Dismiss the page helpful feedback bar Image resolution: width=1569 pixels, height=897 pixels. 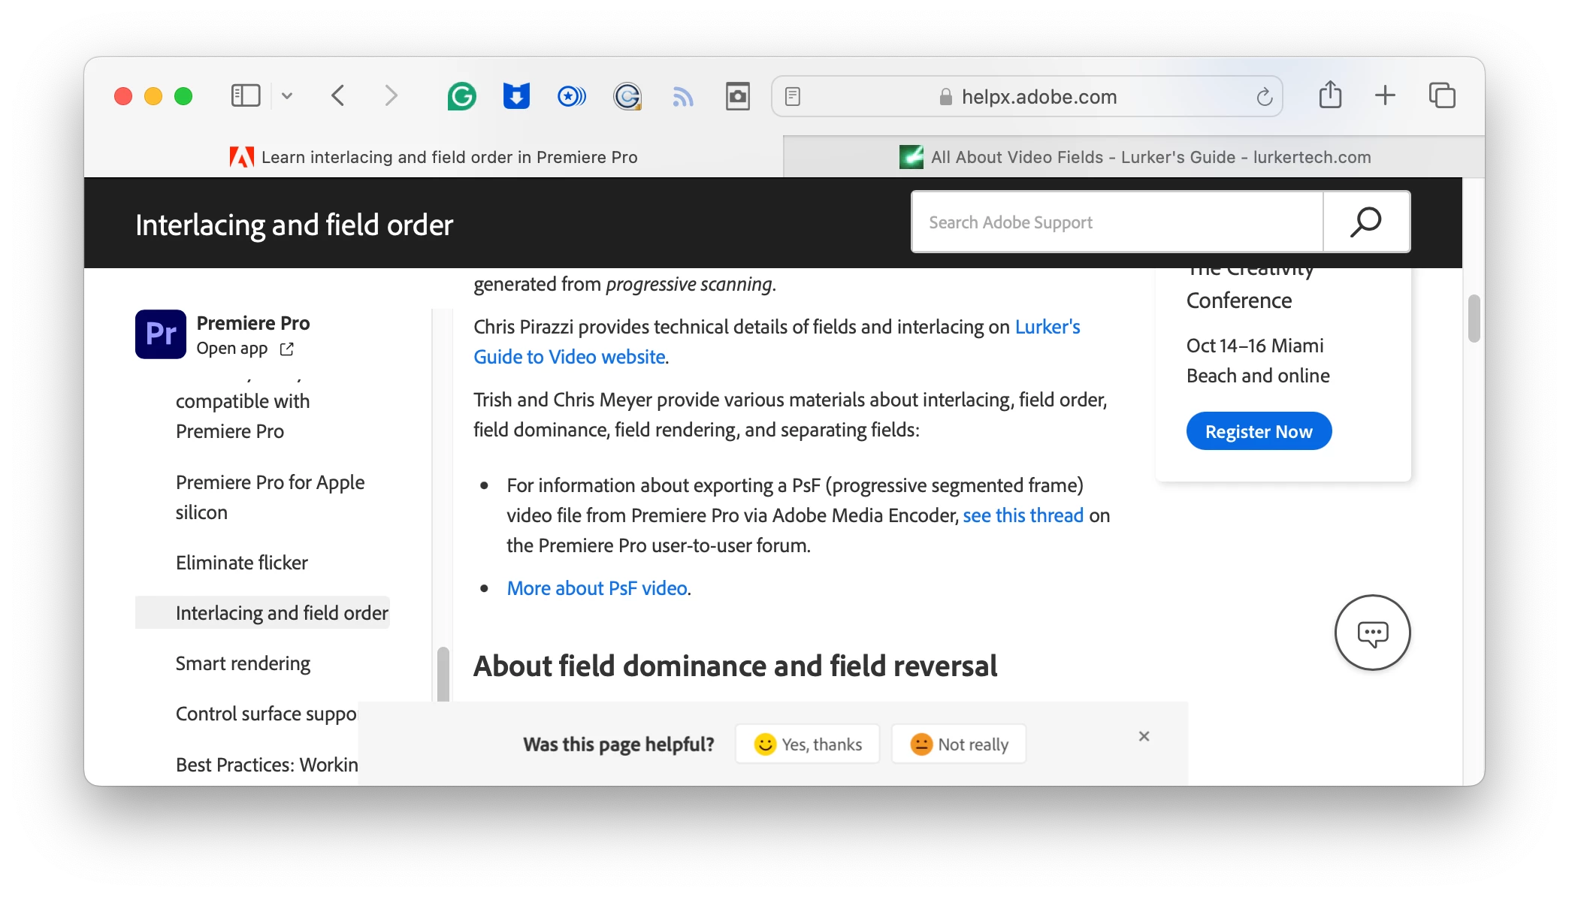click(x=1144, y=736)
